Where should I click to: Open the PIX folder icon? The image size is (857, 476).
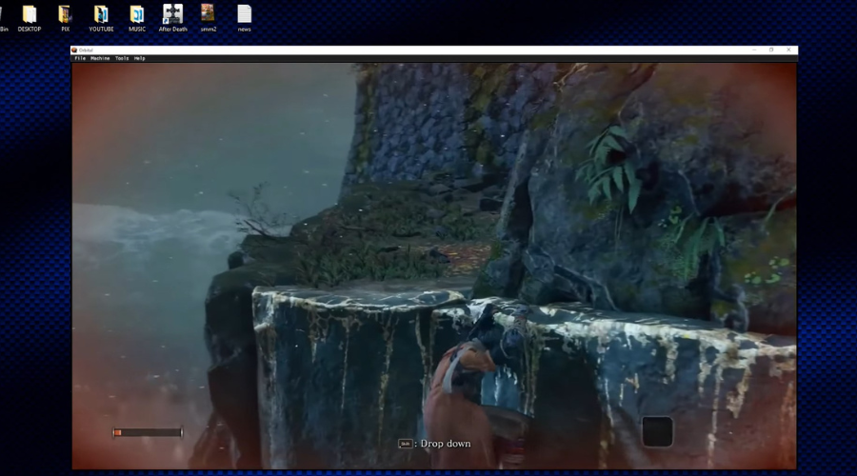pos(65,18)
